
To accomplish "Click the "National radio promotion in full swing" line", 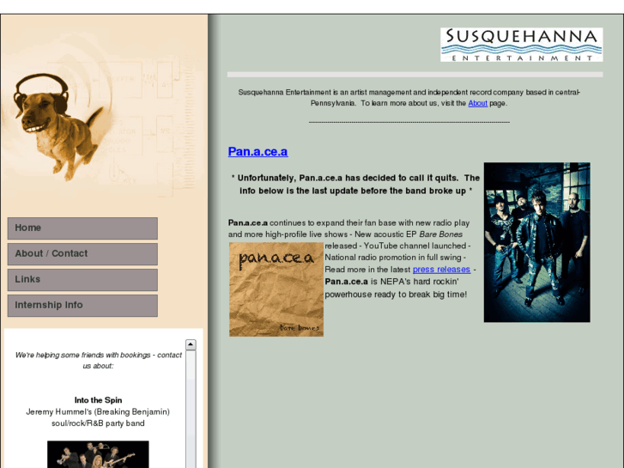I will point(395,258).
